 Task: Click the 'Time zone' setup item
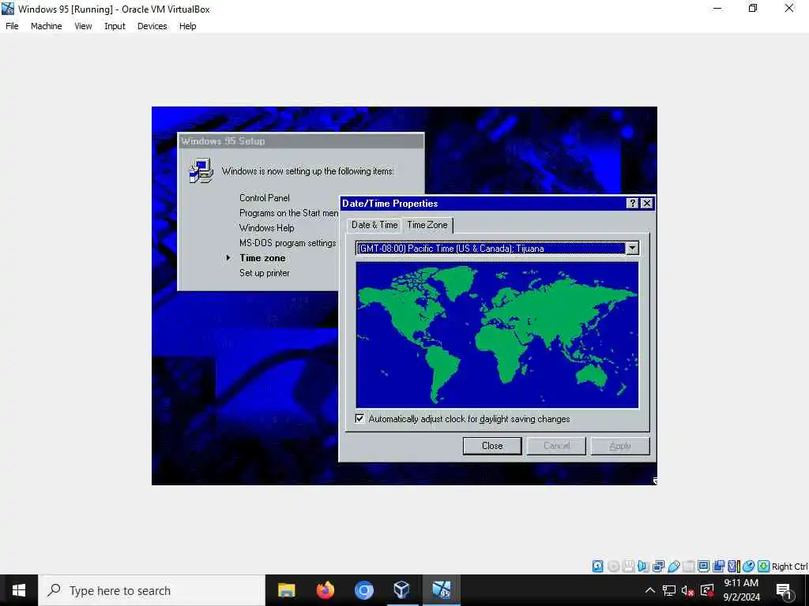(x=262, y=258)
